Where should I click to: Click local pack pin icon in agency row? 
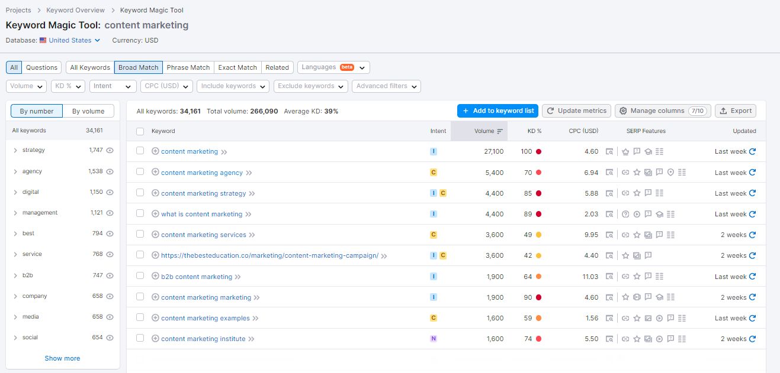point(670,173)
